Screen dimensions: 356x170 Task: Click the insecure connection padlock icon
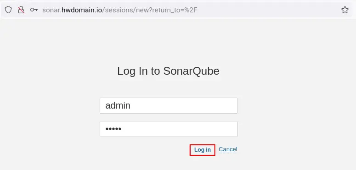21,10
